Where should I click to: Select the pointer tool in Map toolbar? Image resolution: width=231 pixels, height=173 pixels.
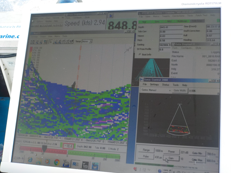pos(50,42)
